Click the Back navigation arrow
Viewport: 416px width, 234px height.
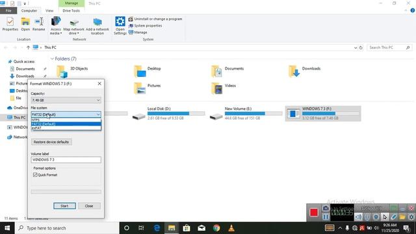click(6, 47)
